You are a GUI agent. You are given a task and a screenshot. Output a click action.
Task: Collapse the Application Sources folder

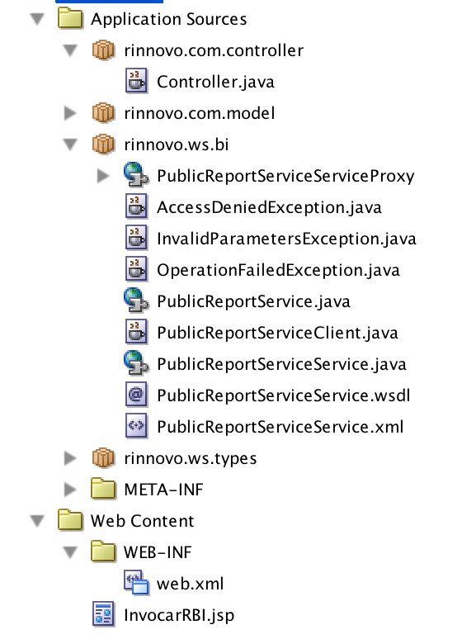(x=37, y=19)
